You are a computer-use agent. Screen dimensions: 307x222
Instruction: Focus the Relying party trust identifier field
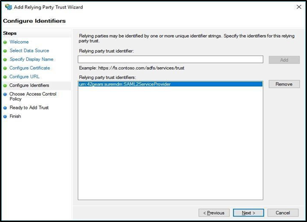[x=171, y=59]
